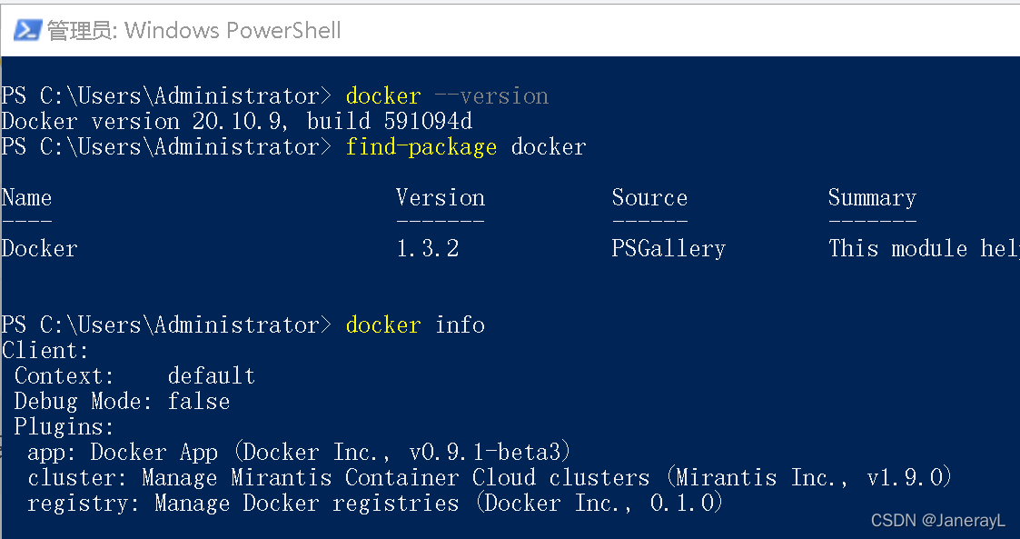Viewport: 1020px width, 539px height.
Task: Click the 'Name' column header
Action: click(26, 197)
